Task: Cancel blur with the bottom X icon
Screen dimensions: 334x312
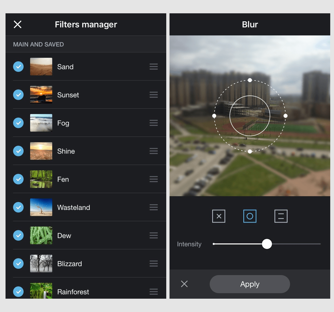Action: 184,284
